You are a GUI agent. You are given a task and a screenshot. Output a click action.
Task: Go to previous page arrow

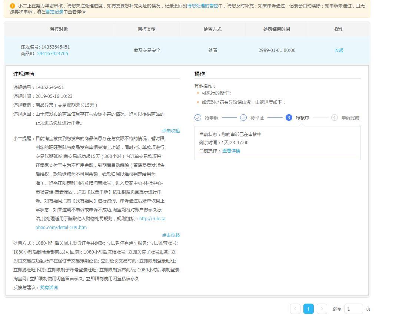click(295, 309)
